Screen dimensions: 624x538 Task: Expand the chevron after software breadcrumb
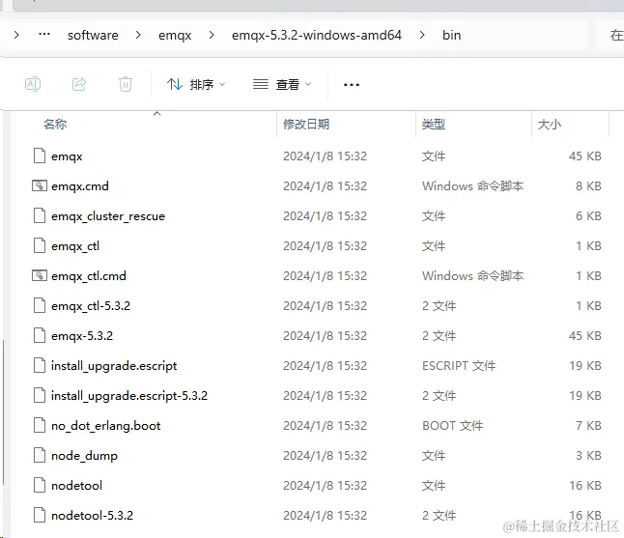(x=138, y=35)
